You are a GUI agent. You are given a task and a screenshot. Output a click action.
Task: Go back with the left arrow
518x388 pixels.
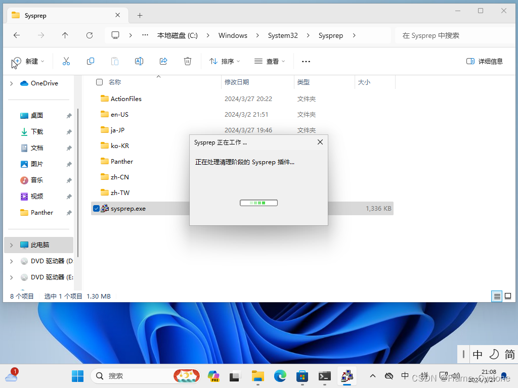point(17,35)
